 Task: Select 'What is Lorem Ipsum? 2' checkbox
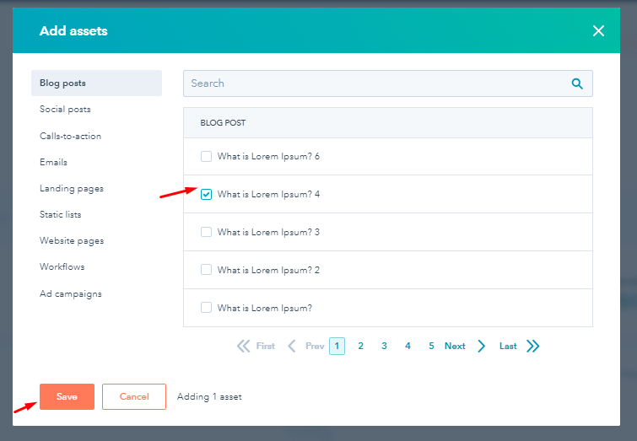(206, 270)
